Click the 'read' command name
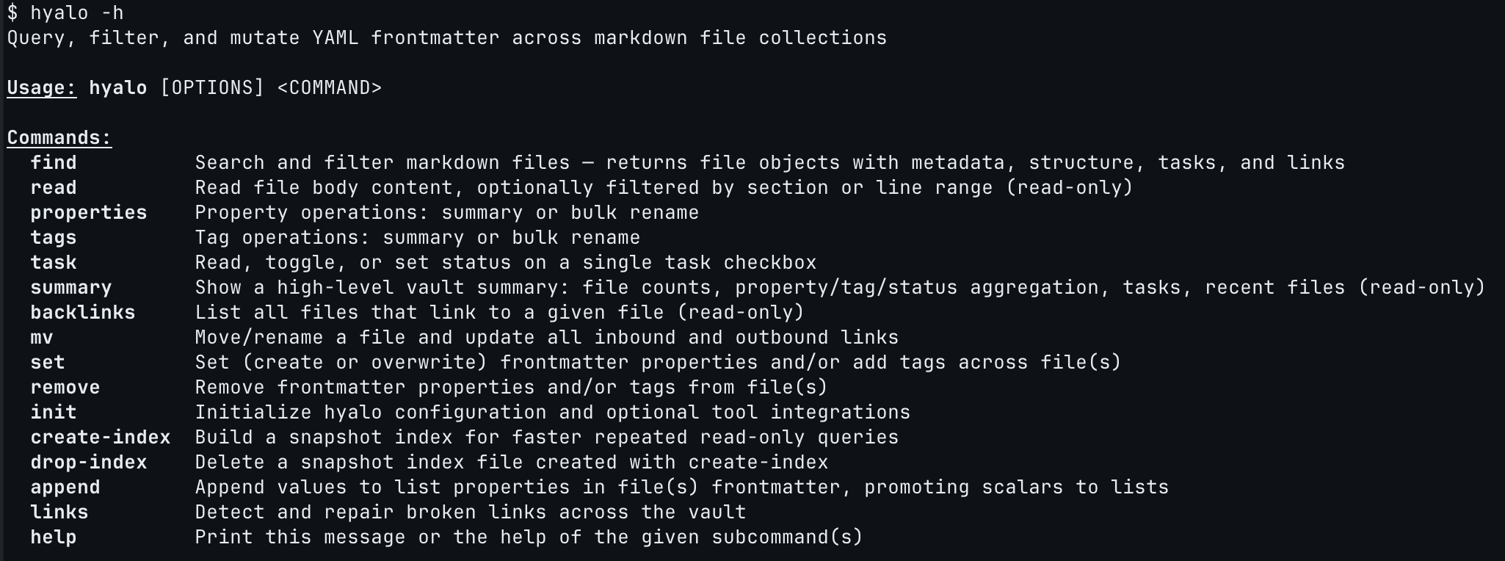Screen dimensions: 1505x561 click(x=54, y=188)
